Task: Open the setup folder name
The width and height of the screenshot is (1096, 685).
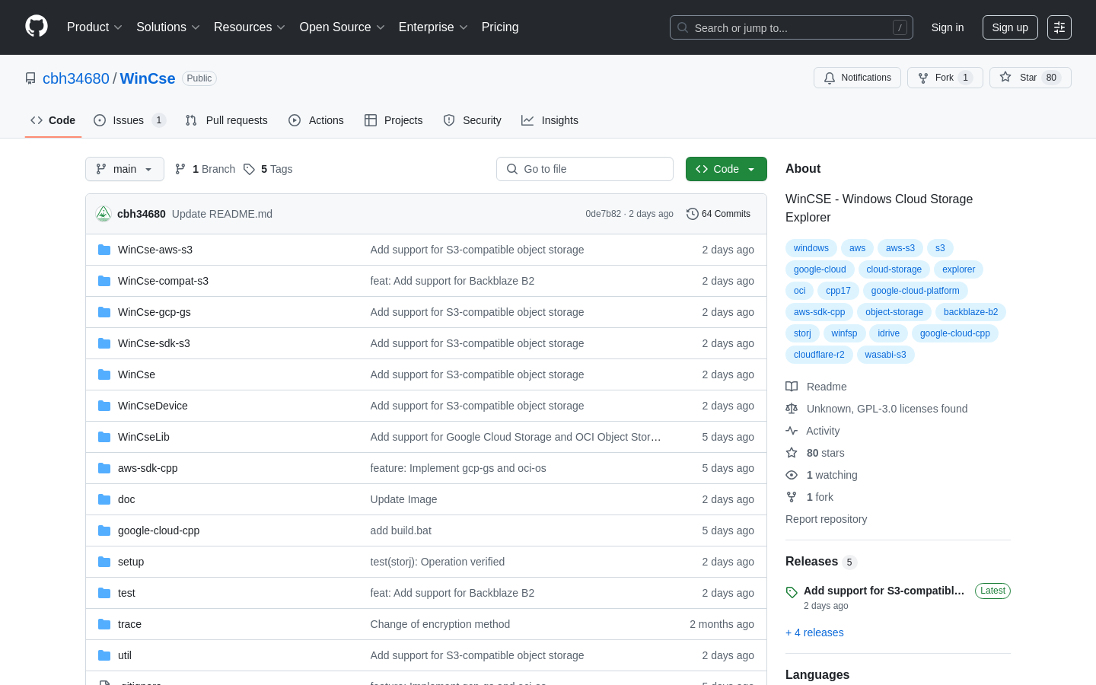Action: click(131, 562)
